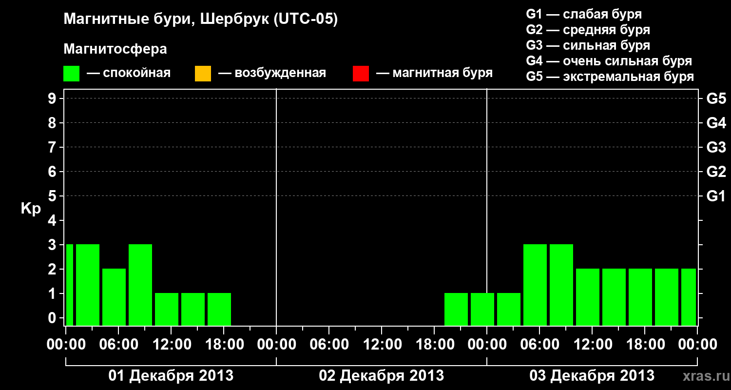
Task: Click the green 'спокойная' legend swatch
Action: point(72,74)
